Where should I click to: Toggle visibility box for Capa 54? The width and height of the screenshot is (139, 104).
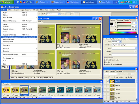click(105, 85)
